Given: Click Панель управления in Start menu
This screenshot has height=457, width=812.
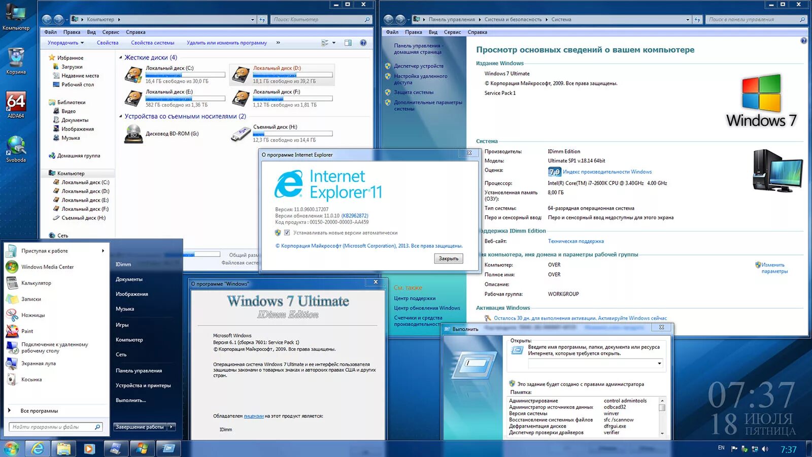Looking at the screenshot, I should pos(139,371).
